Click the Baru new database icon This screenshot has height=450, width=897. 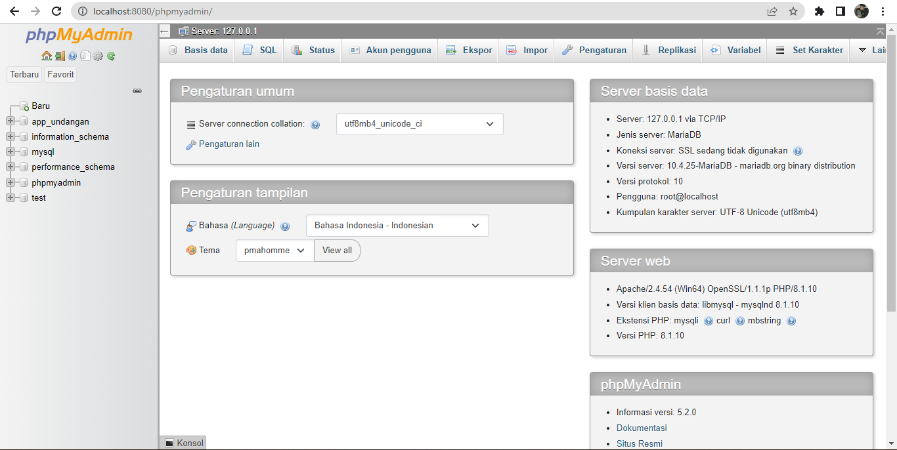24,106
